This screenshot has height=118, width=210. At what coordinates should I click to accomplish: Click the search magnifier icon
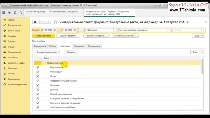21,13
